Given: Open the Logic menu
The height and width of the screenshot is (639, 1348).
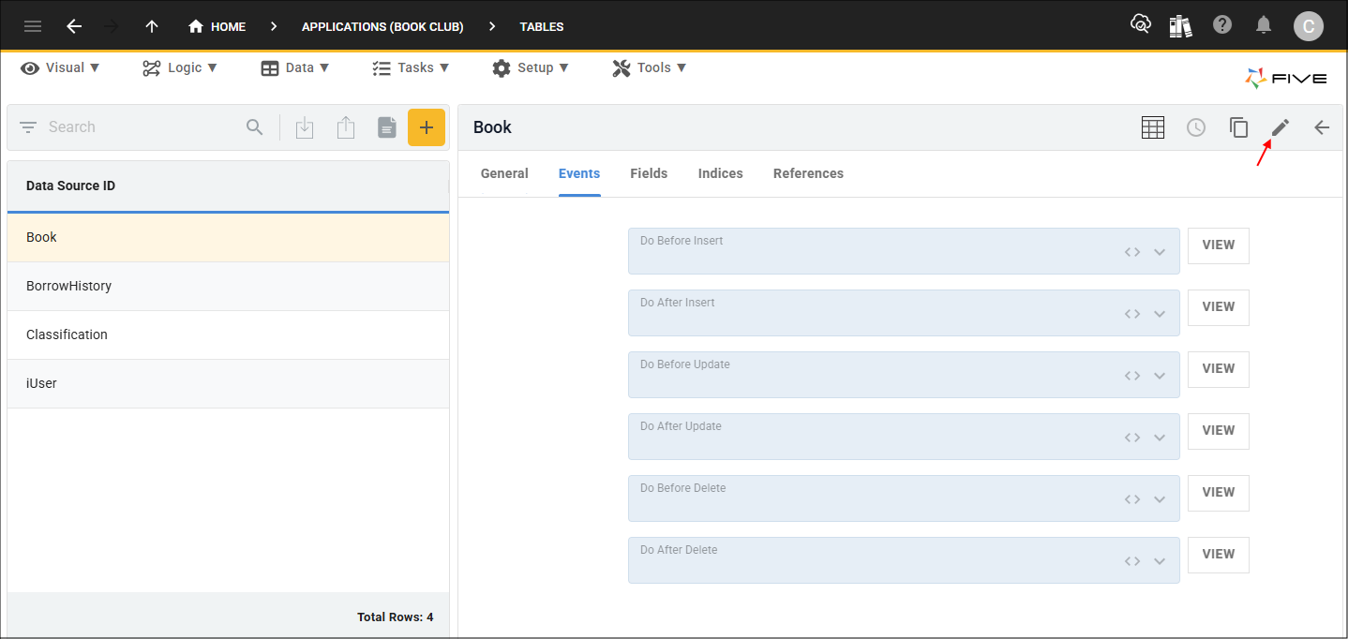Looking at the screenshot, I should click(180, 67).
